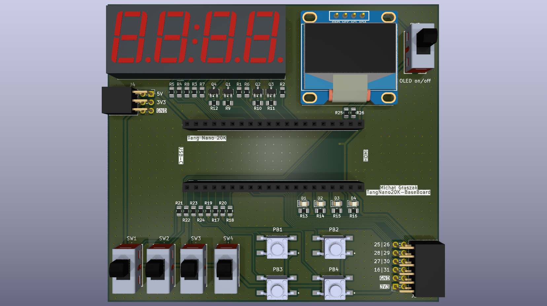Click the '28|29' pin label
Image resolution: width=547 pixels, height=306 pixels.
(382, 253)
